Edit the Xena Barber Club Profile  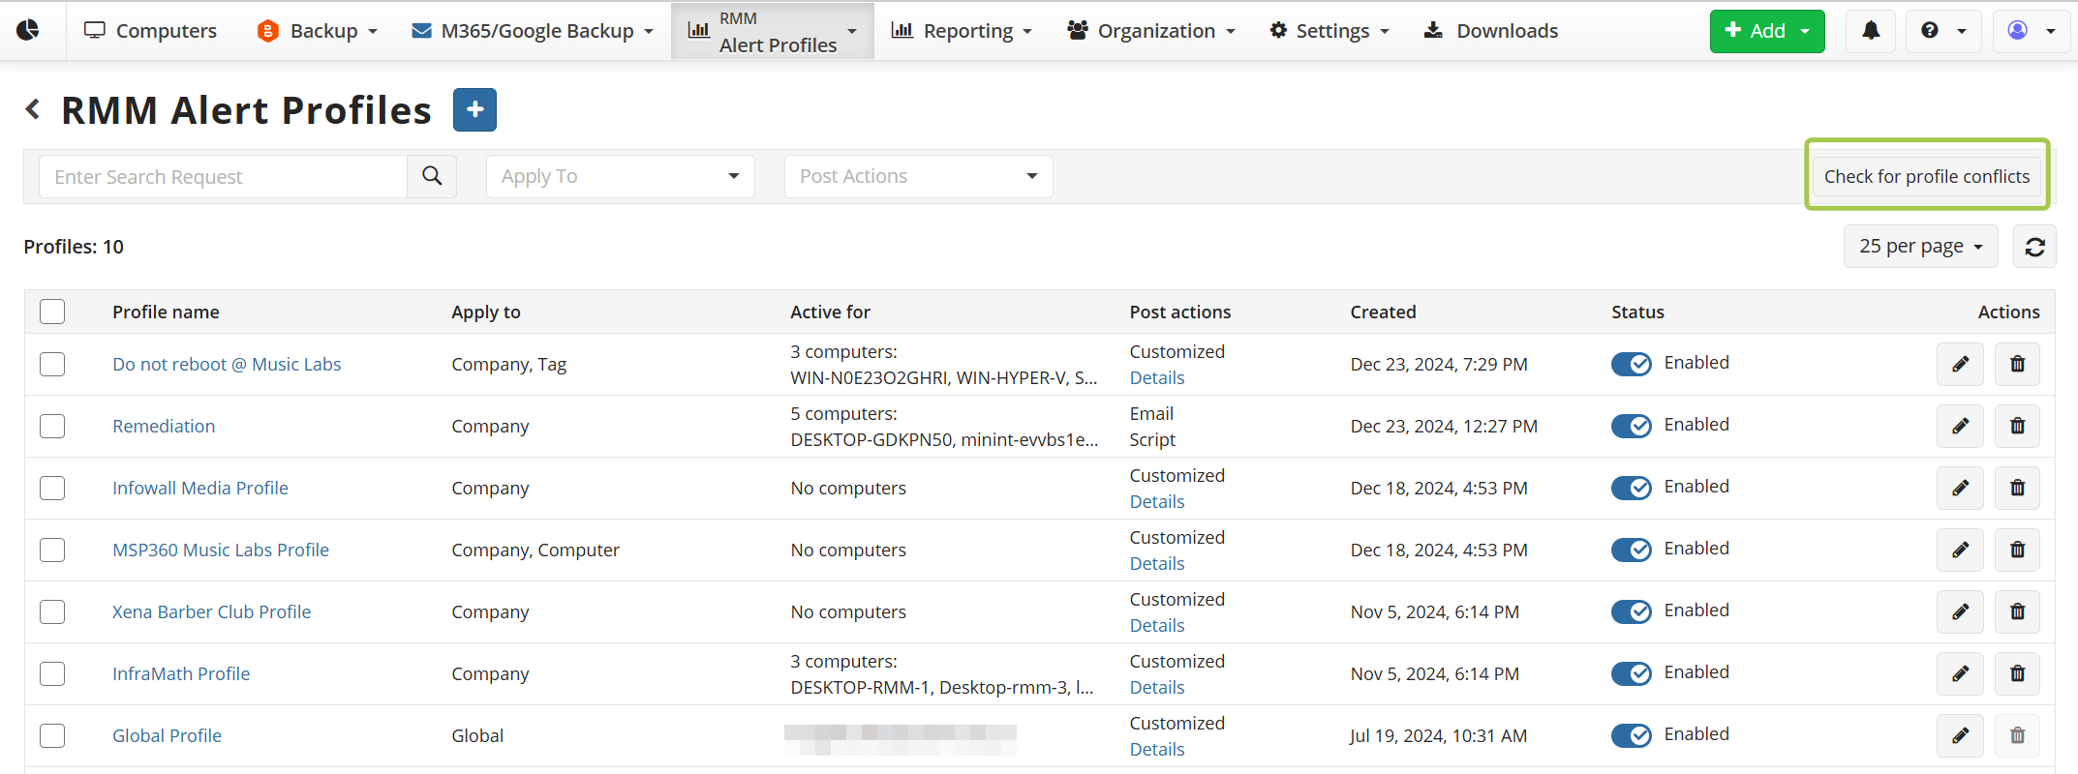point(1960,612)
